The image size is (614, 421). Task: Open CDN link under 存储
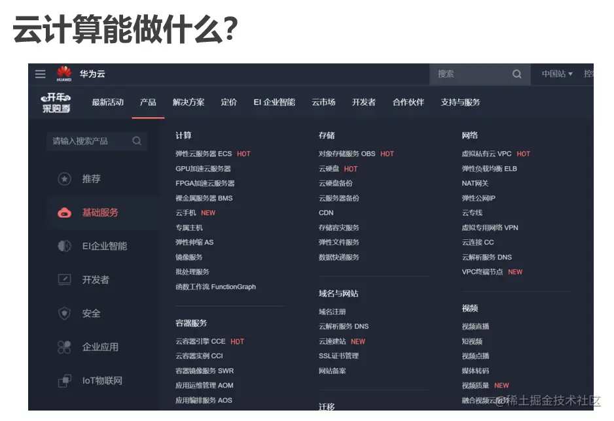(326, 213)
